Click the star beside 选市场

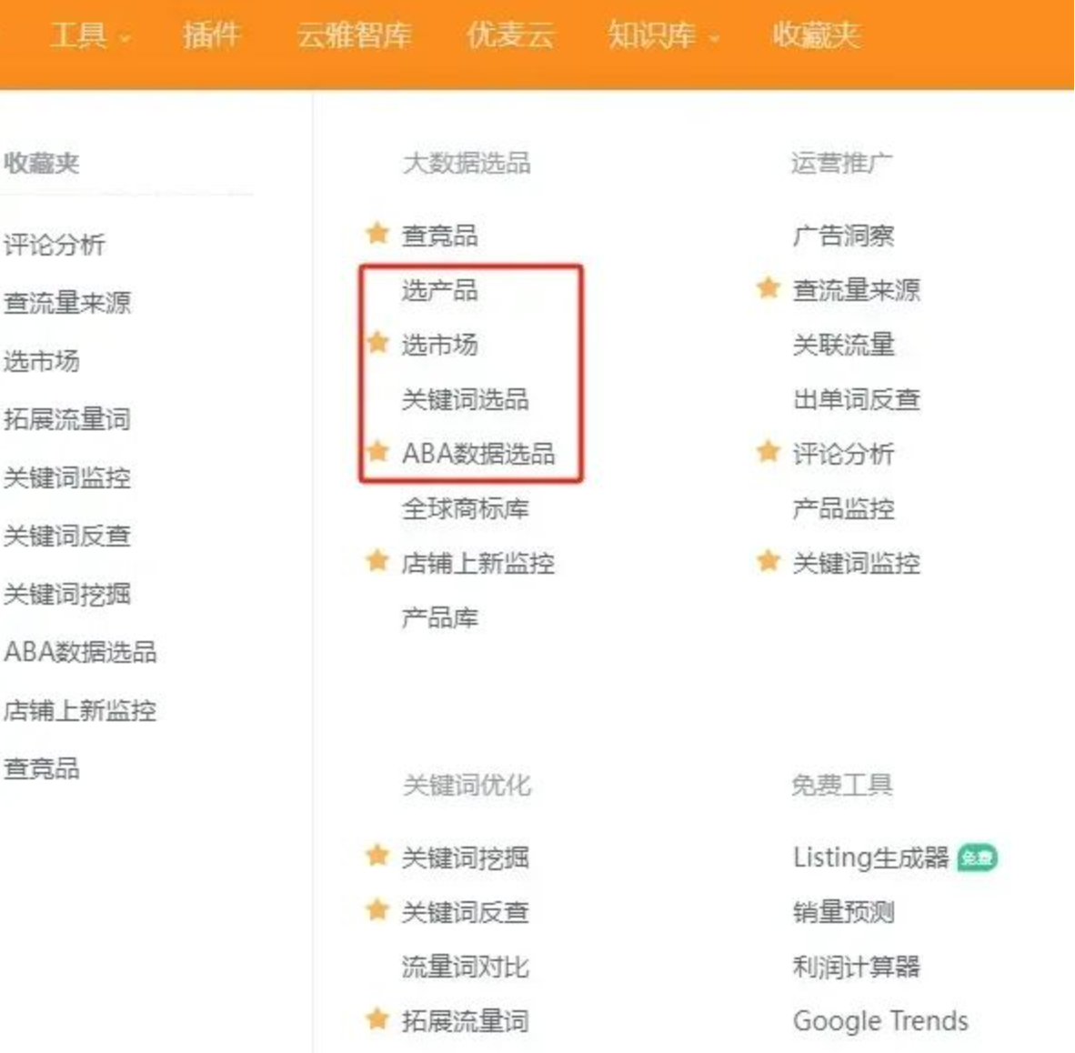tap(377, 341)
